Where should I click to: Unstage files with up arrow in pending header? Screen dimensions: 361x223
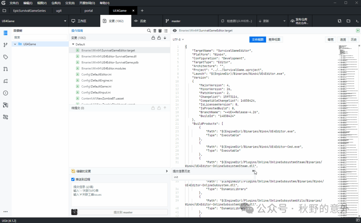point(165,108)
